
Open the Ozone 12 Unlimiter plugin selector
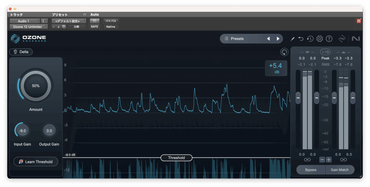(28, 27)
